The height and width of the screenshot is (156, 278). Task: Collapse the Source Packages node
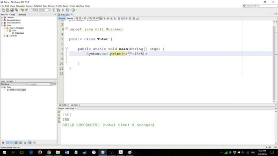5,28
